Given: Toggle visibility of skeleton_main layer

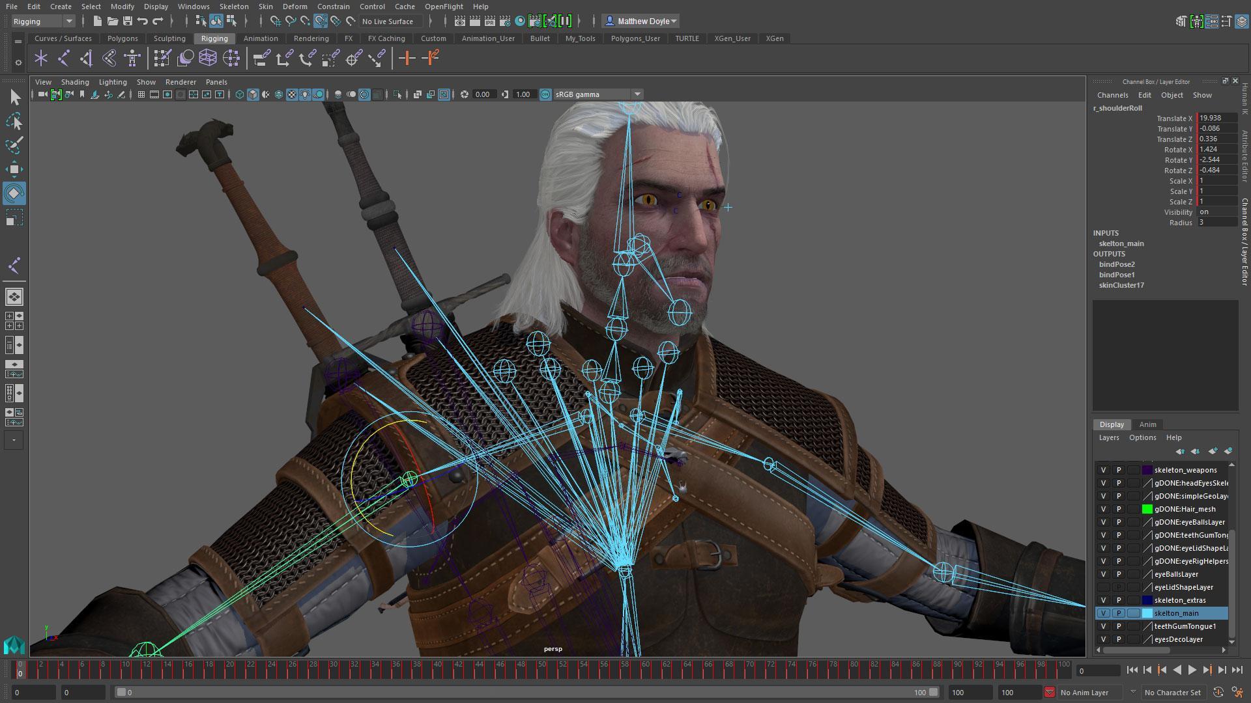Looking at the screenshot, I should 1103,613.
